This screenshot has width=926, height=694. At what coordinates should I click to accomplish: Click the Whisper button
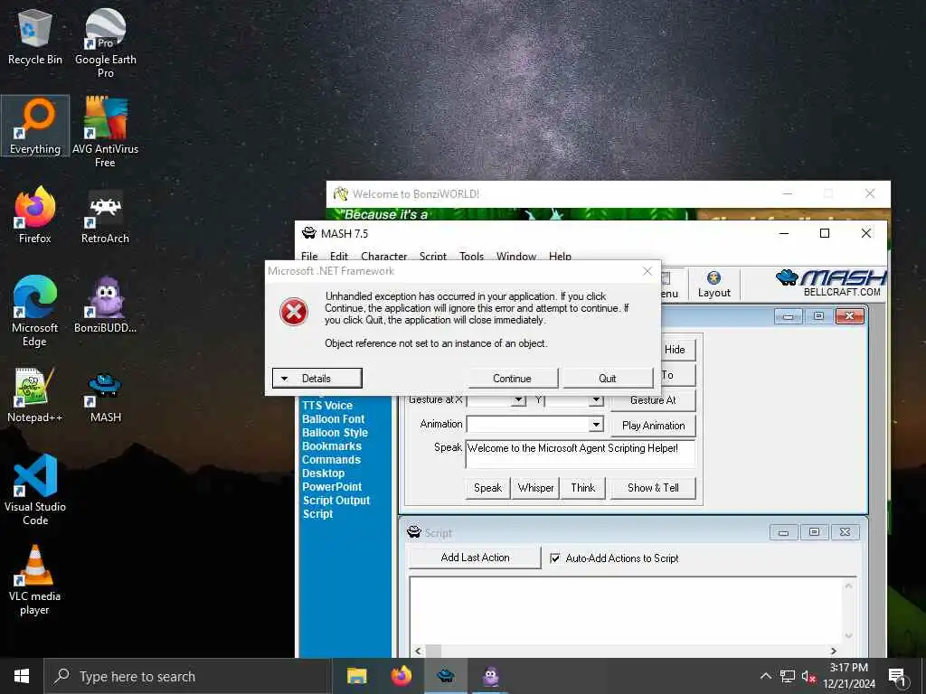tap(535, 488)
